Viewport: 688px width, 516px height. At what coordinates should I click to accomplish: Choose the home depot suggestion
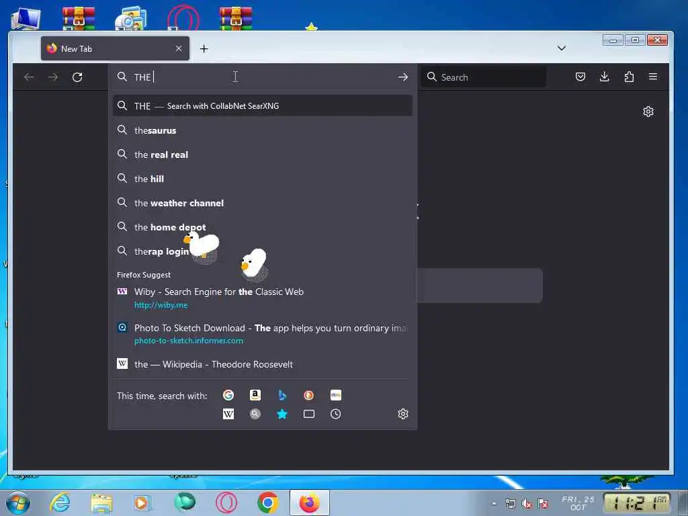263,227
